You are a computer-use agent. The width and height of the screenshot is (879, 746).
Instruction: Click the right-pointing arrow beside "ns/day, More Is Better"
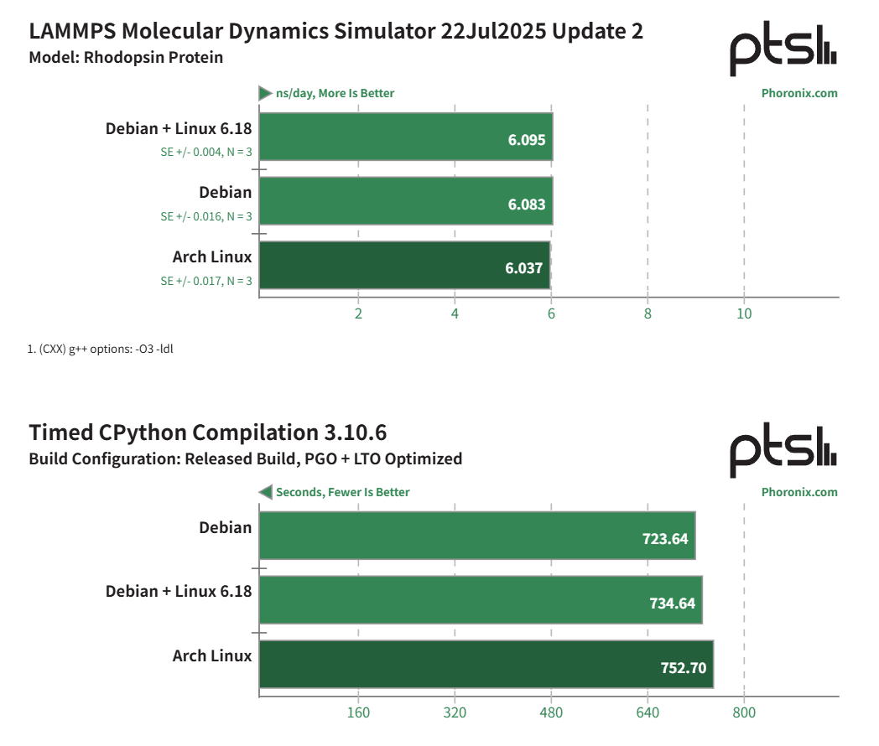tap(265, 93)
